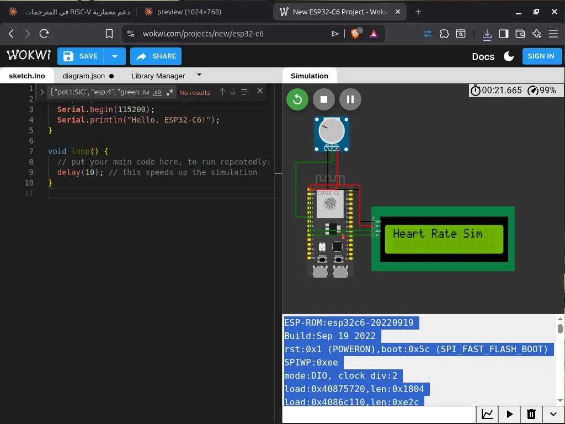Click the send icon in address bar
The width and height of the screenshot is (565, 424).
click(x=335, y=34)
